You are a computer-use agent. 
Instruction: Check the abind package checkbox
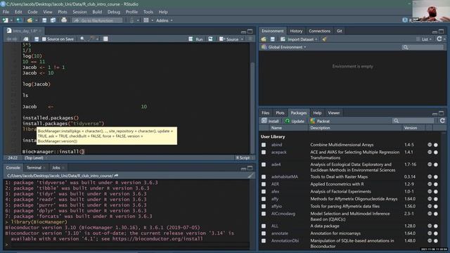pos(264,145)
